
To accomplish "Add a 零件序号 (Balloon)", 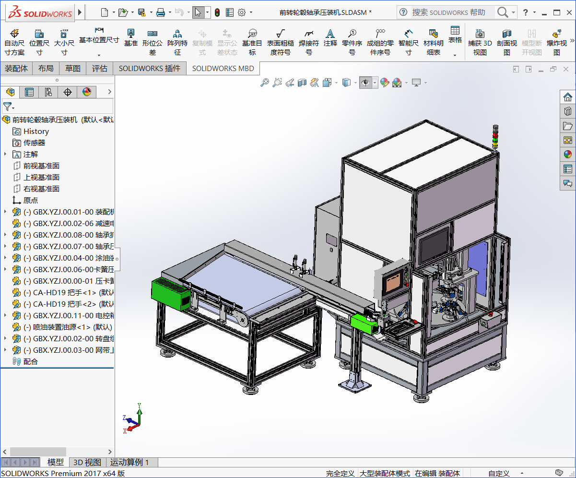I will click(x=352, y=42).
